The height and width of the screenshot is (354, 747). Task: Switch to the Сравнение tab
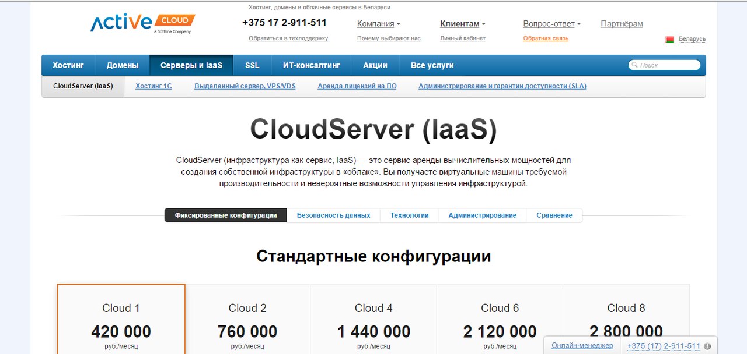click(554, 215)
